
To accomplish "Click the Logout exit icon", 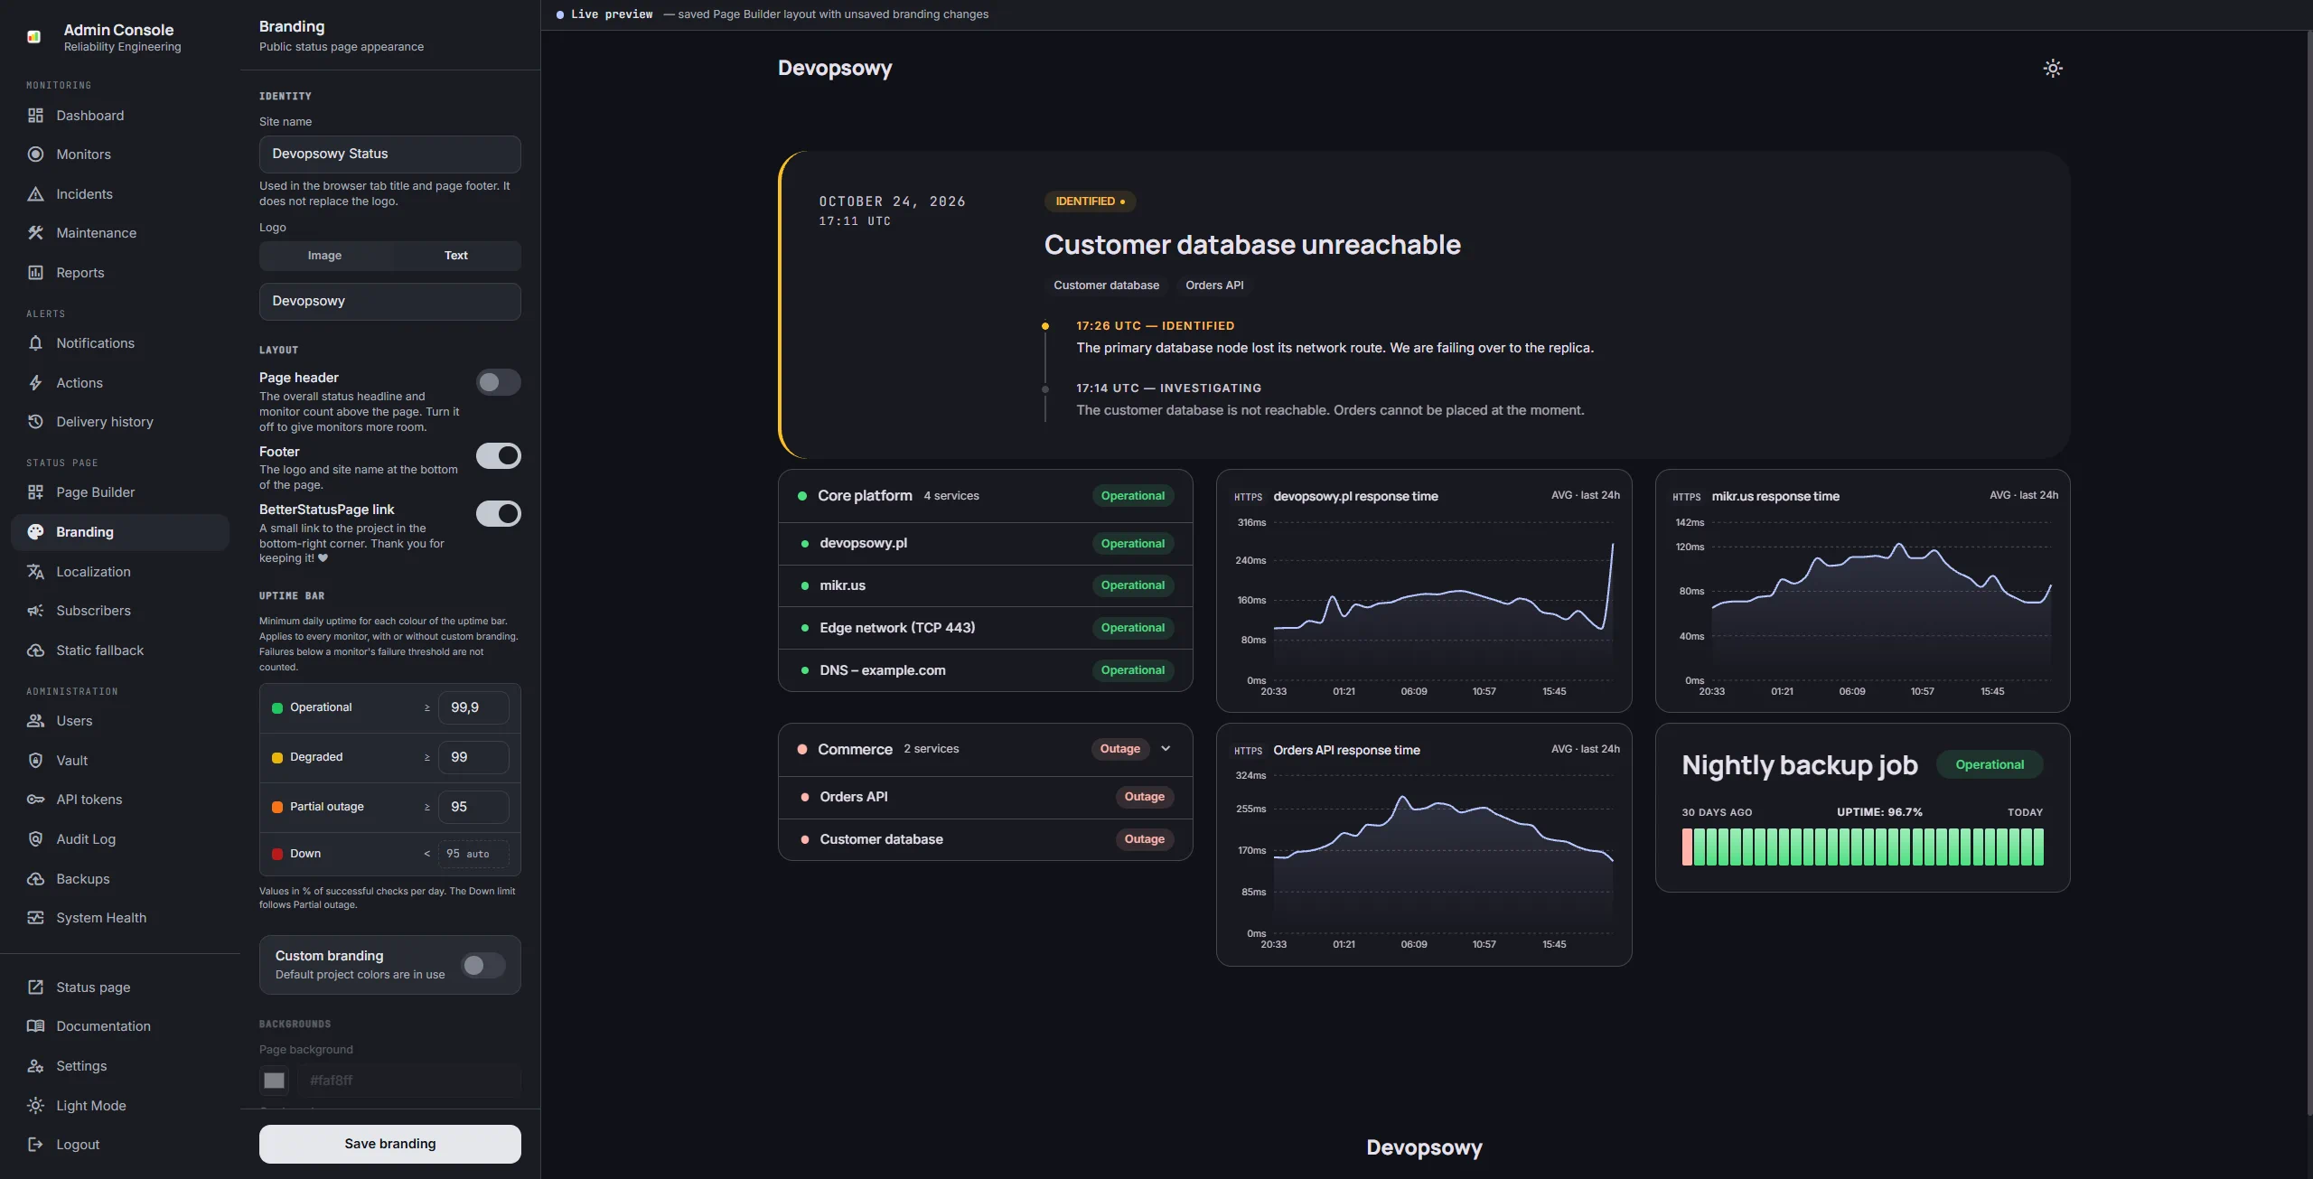I will pyautogui.click(x=35, y=1145).
